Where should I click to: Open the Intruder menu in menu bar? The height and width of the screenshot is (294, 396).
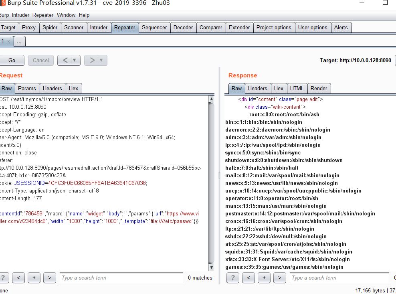[20, 15]
